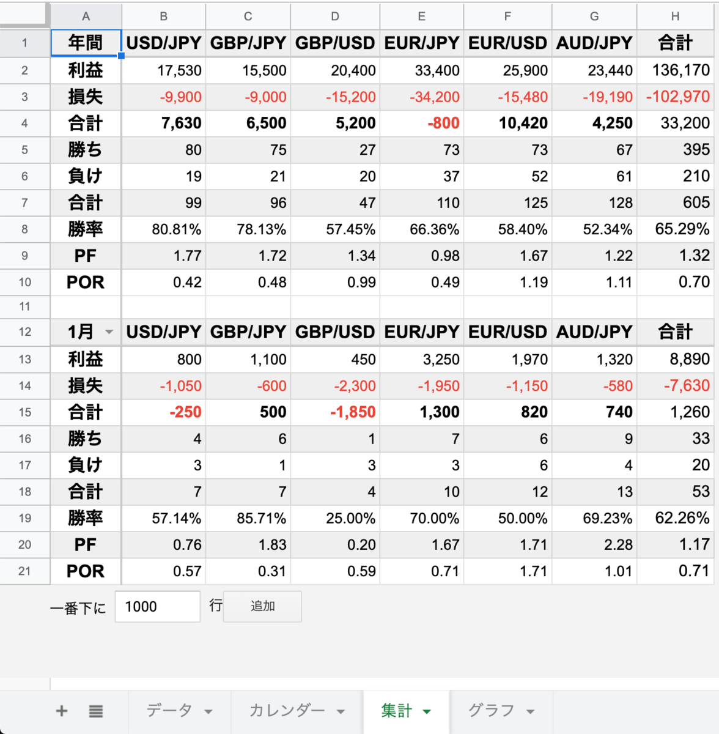The image size is (719, 734).
Task: Open the カレンダー tab dropdown arrow
Action: point(341,712)
